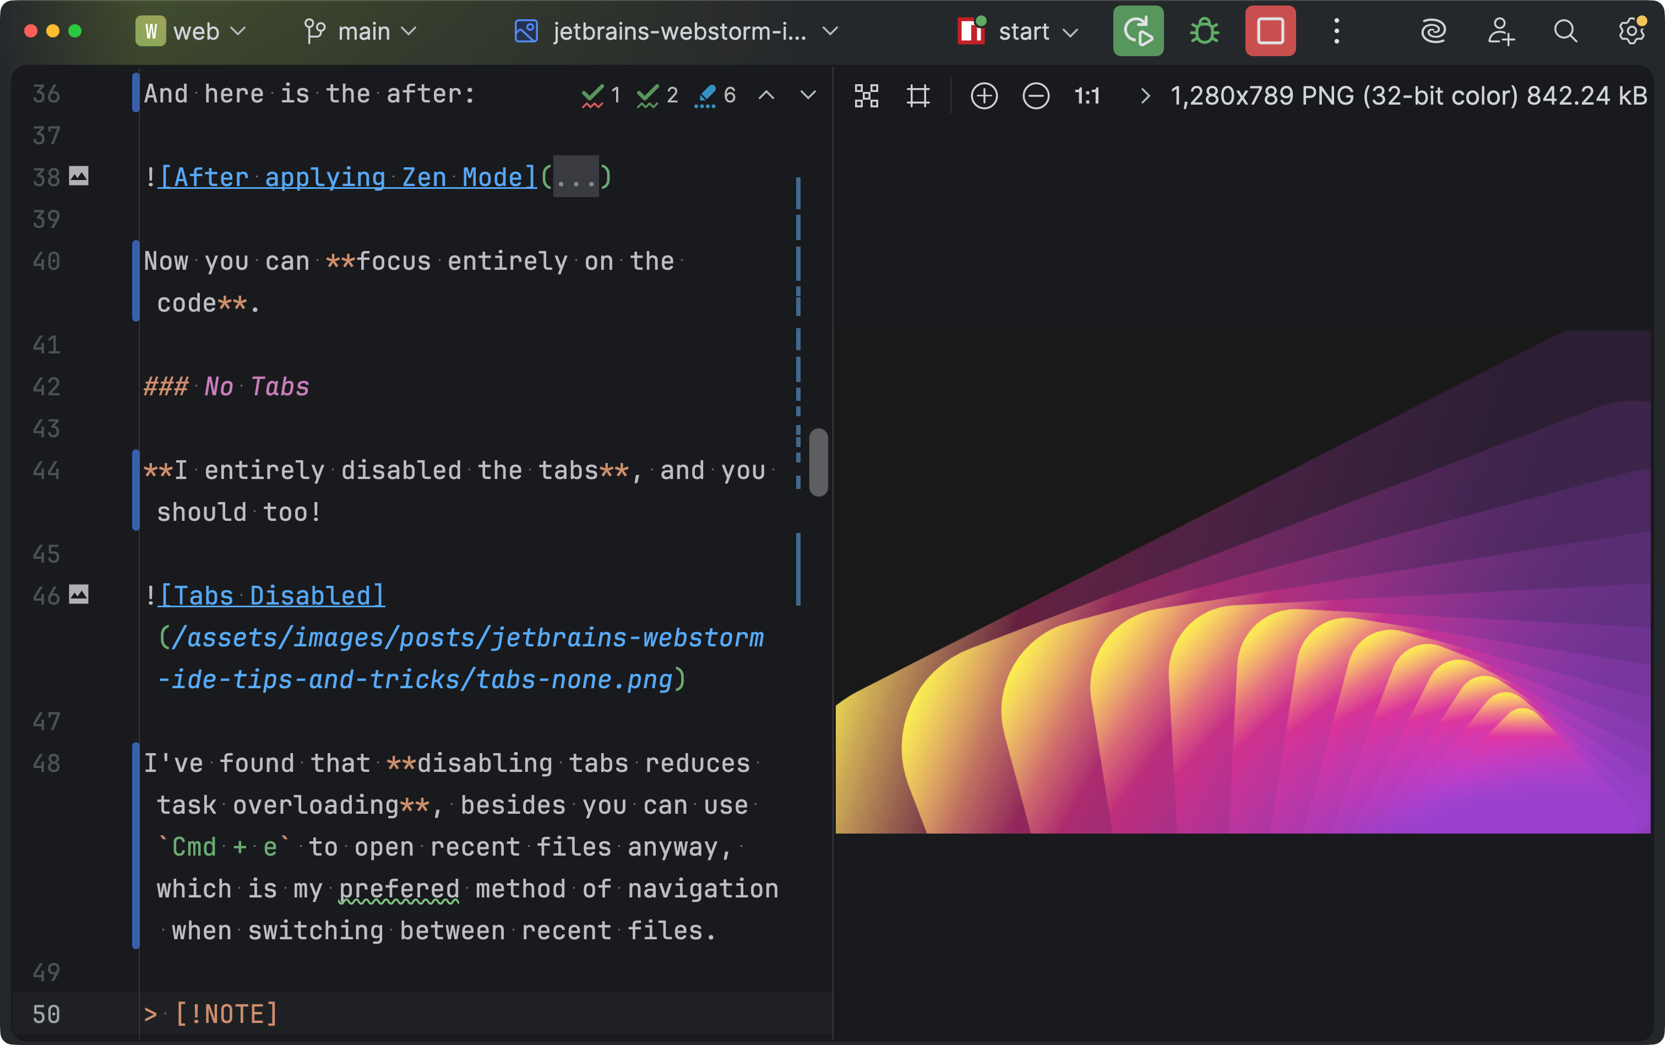Stop the running process
Screen dimensions: 1665x1045
[x=1270, y=31]
